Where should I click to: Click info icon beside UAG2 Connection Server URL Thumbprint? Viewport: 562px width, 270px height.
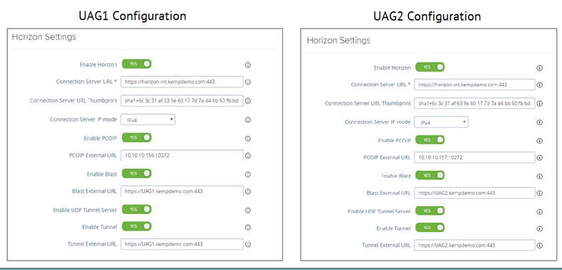[539, 103]
